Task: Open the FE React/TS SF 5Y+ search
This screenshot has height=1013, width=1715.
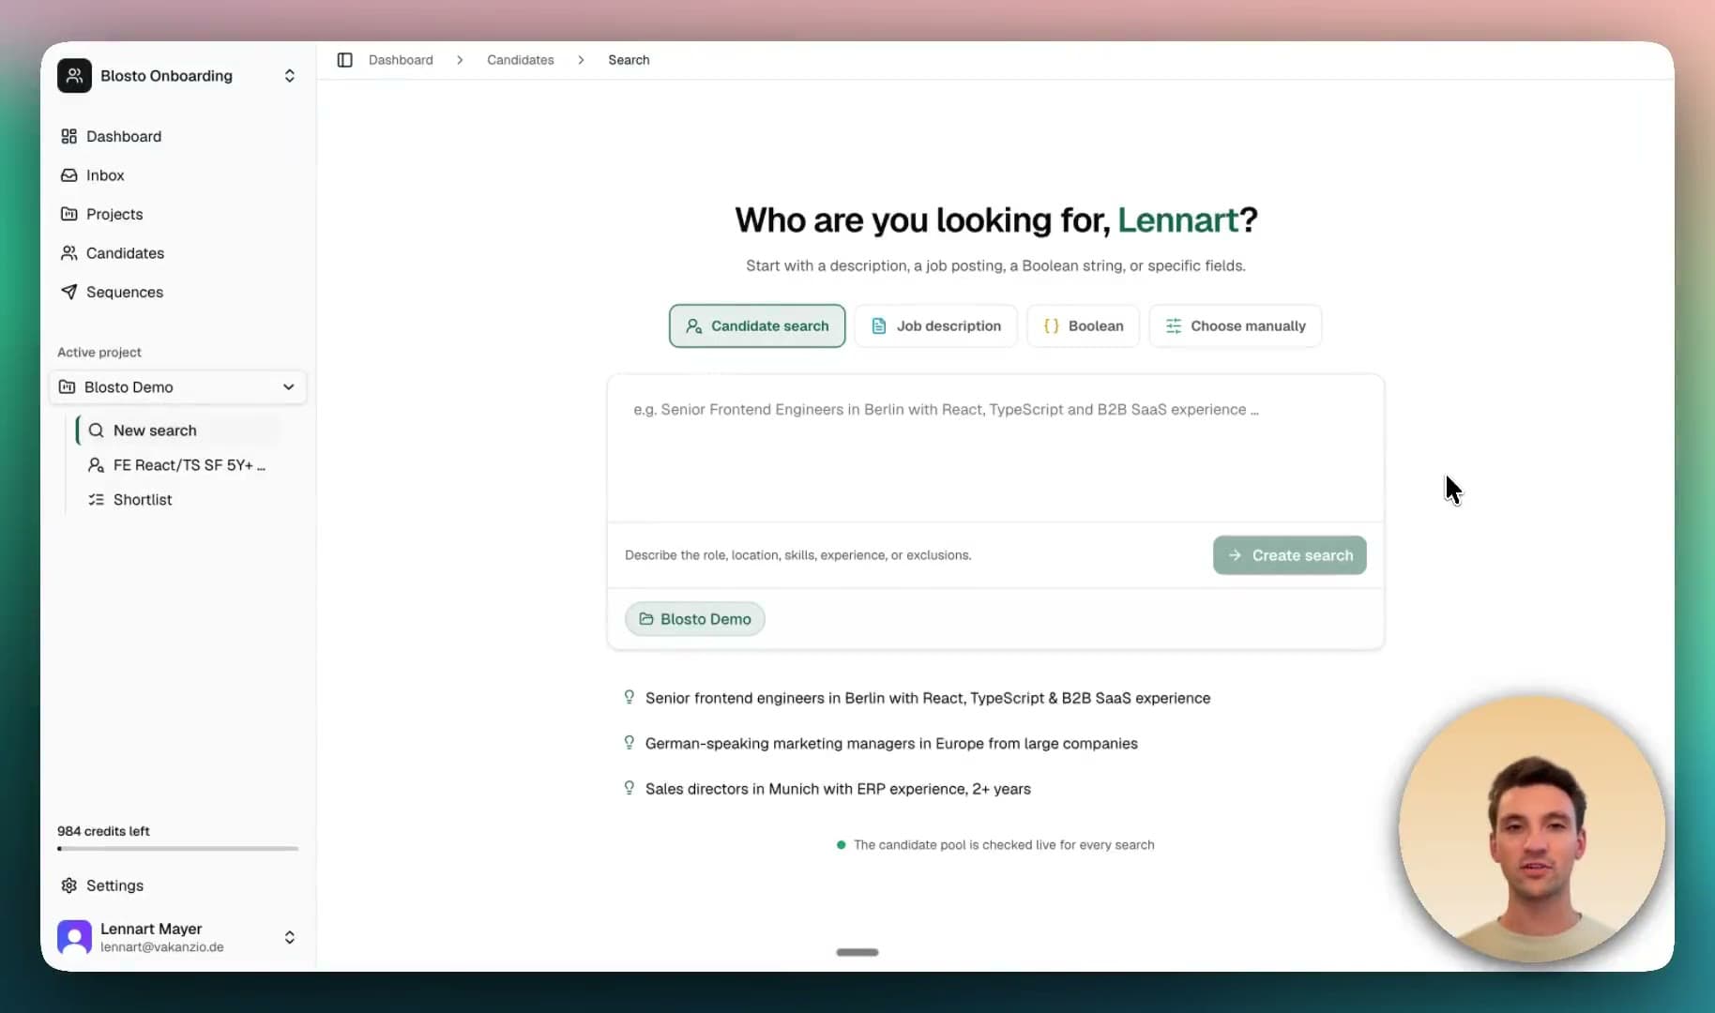Action: (x=178, y=465)
